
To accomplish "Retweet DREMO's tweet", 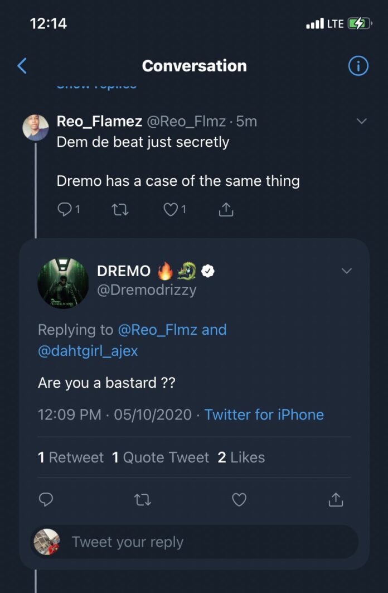I will (x=143, y=499).
